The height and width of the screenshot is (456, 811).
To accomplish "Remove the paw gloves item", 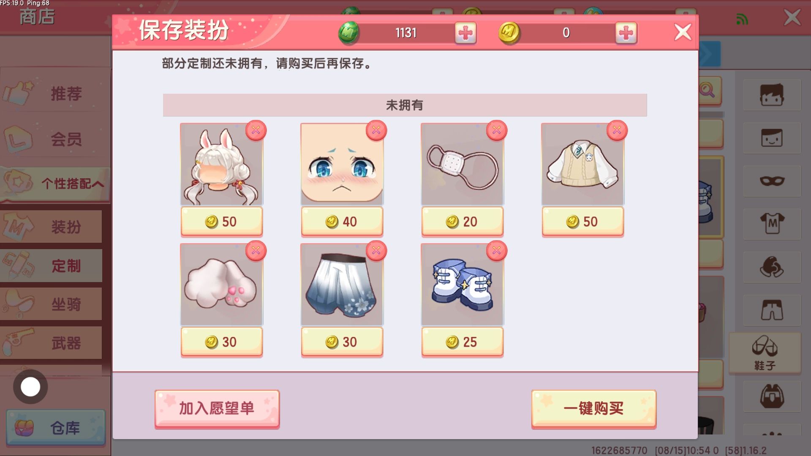I will click(256, 251).
